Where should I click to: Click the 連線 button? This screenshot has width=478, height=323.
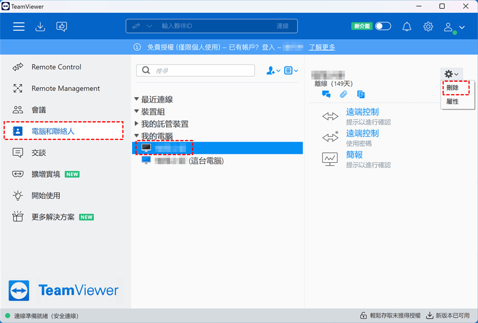(x=282, y=26)
